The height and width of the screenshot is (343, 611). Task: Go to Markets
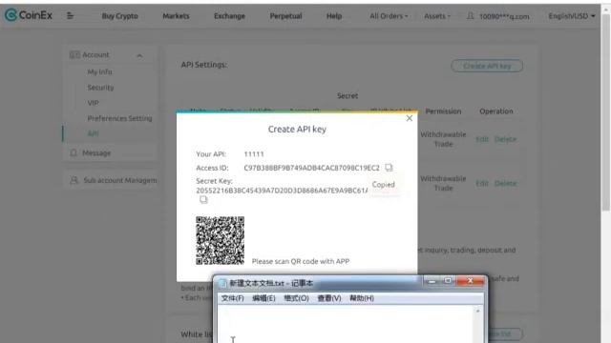(176, 16)
